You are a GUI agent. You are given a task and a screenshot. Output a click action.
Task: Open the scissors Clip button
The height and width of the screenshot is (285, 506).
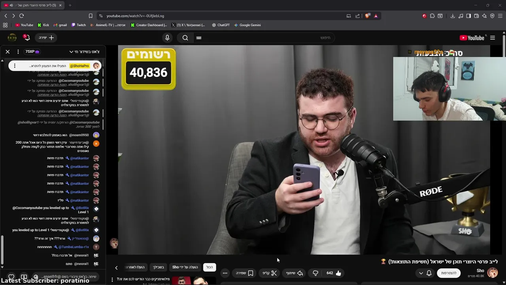click(x=270, y=273)
